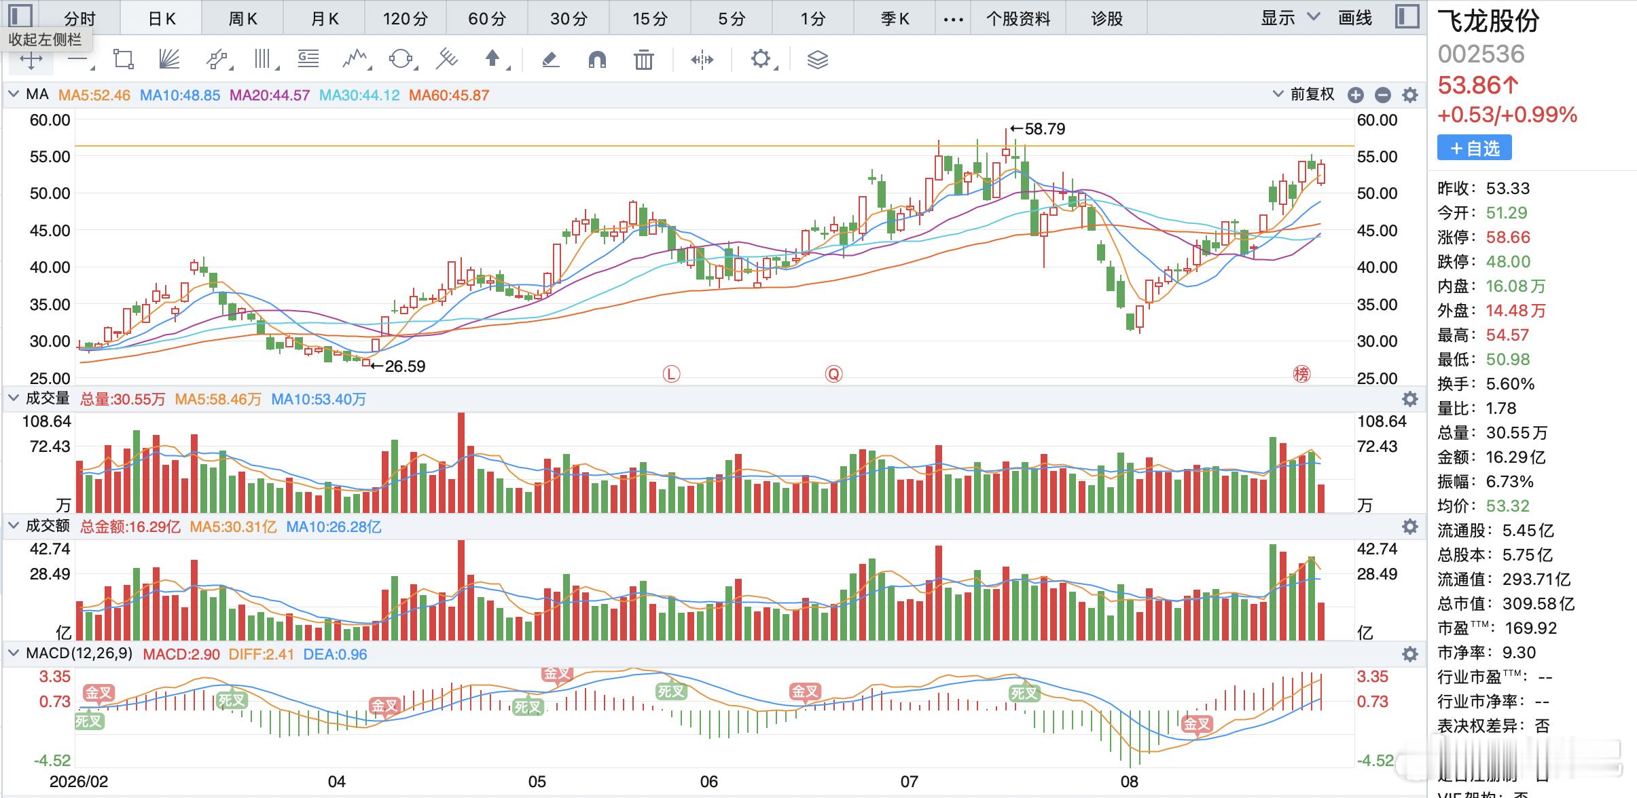Zoom in the chart with the plus icon

(1356, 96)
